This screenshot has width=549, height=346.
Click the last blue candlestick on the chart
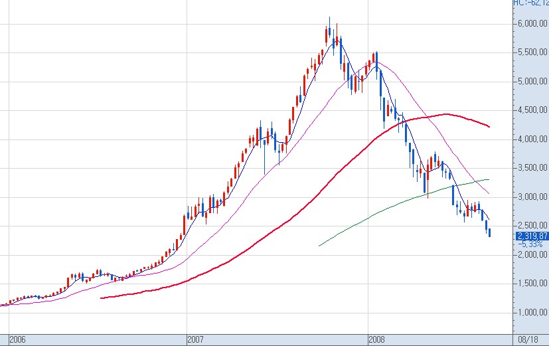pos(489,232)
